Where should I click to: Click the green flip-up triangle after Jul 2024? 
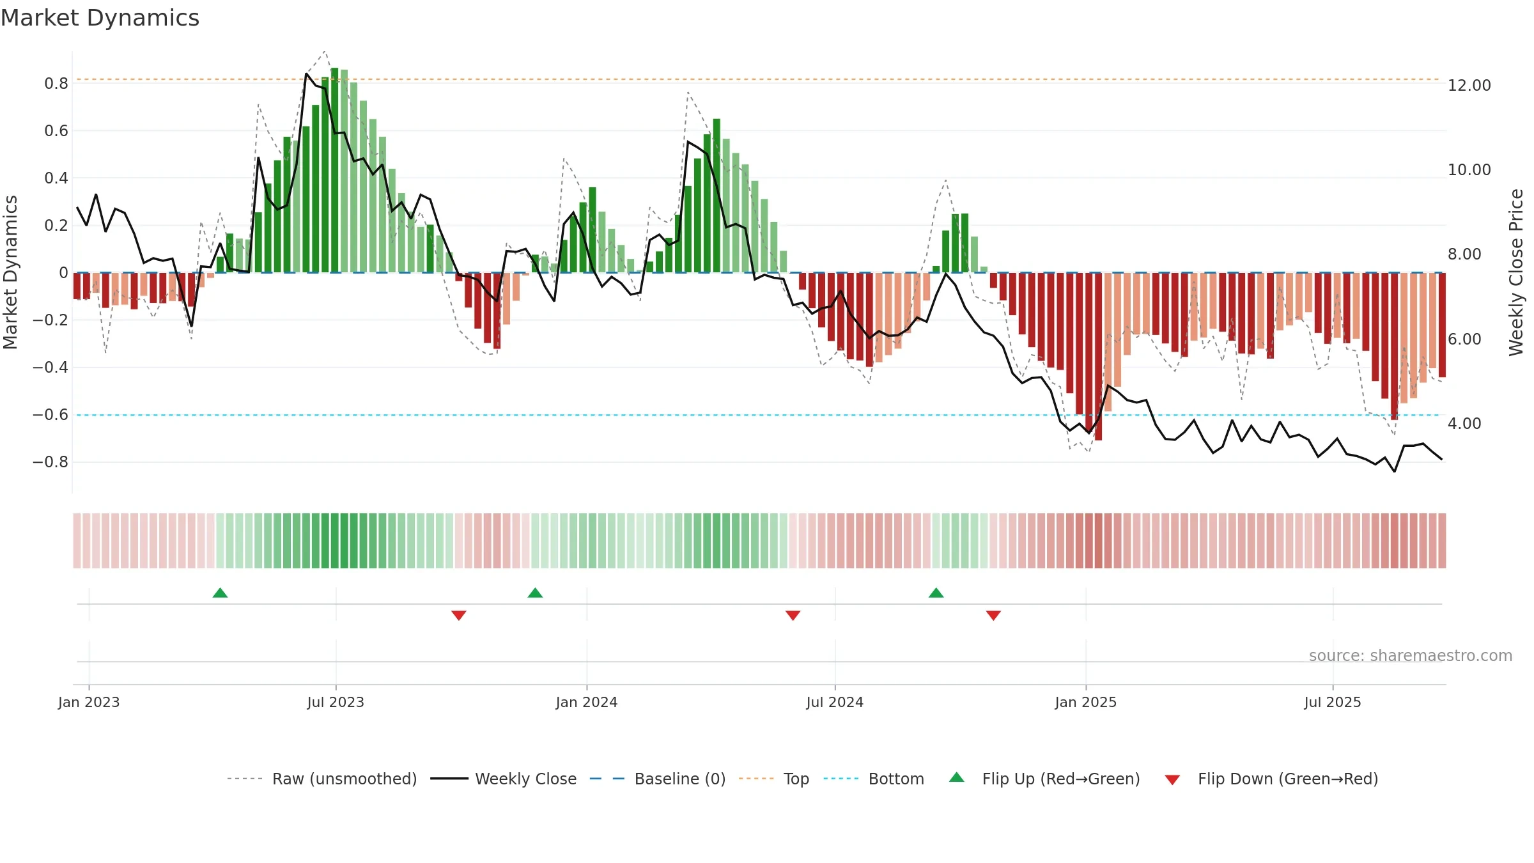(936, 593)
